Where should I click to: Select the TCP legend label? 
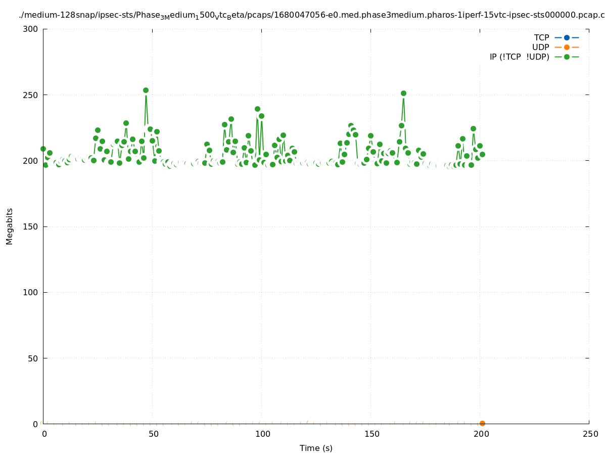(541, 37)
